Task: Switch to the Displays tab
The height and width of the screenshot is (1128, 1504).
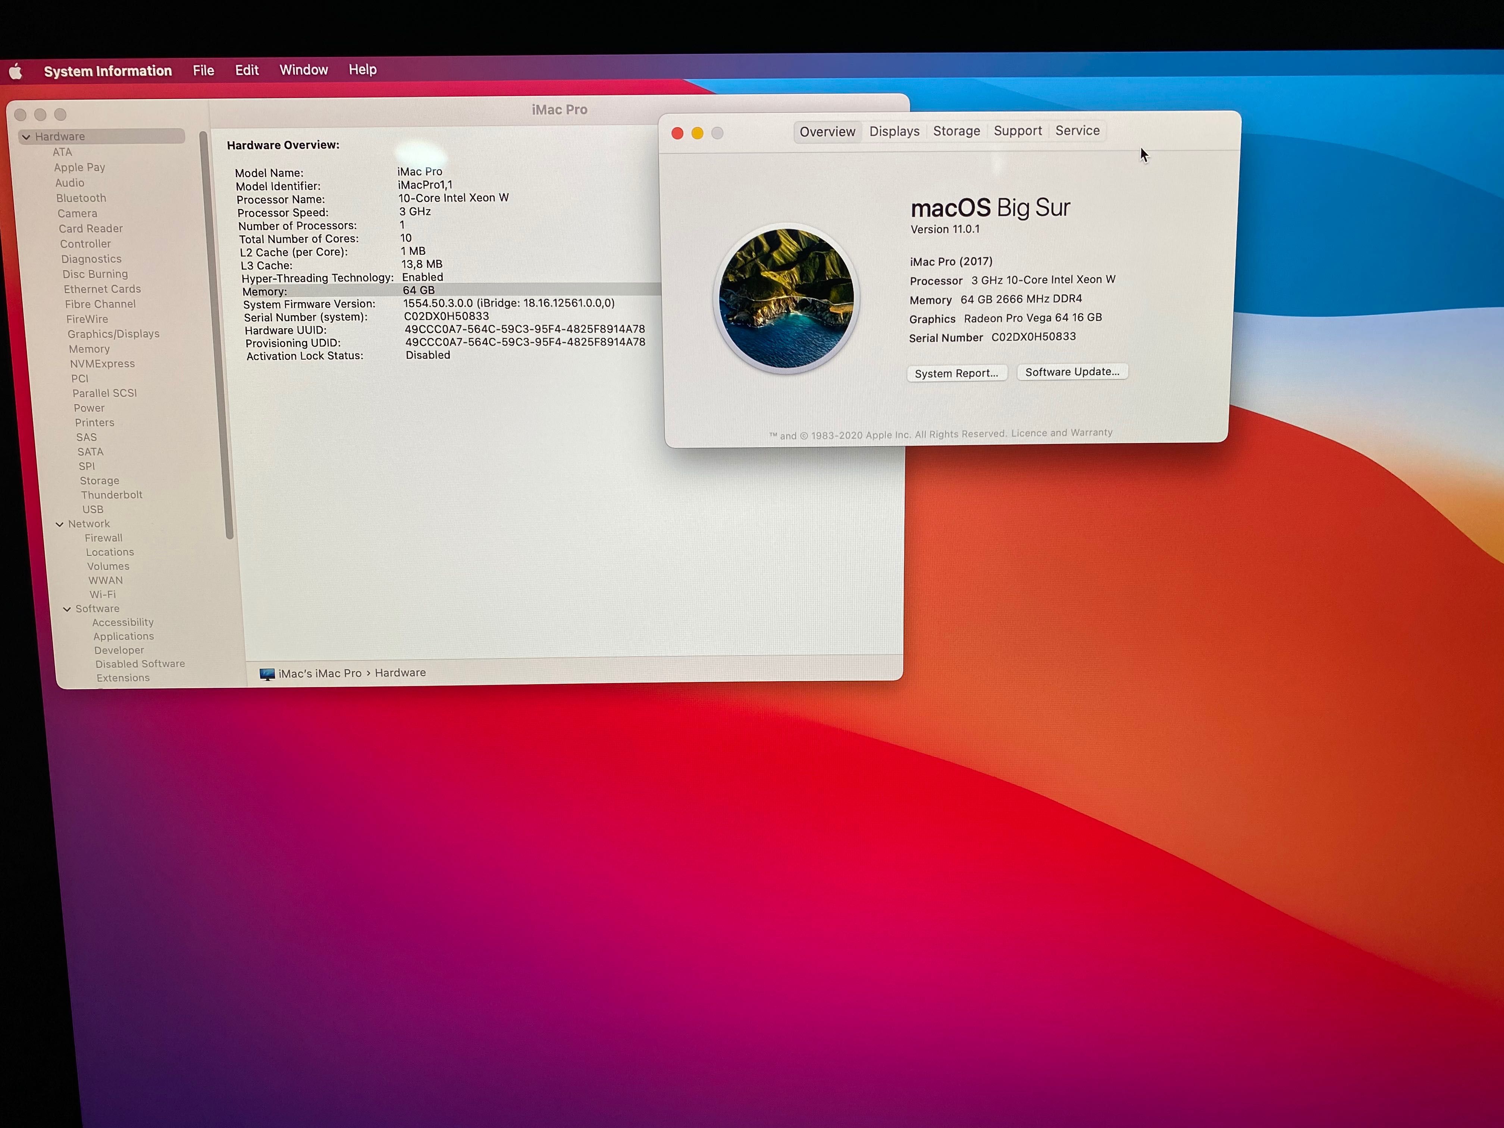Action: point(894,131)
